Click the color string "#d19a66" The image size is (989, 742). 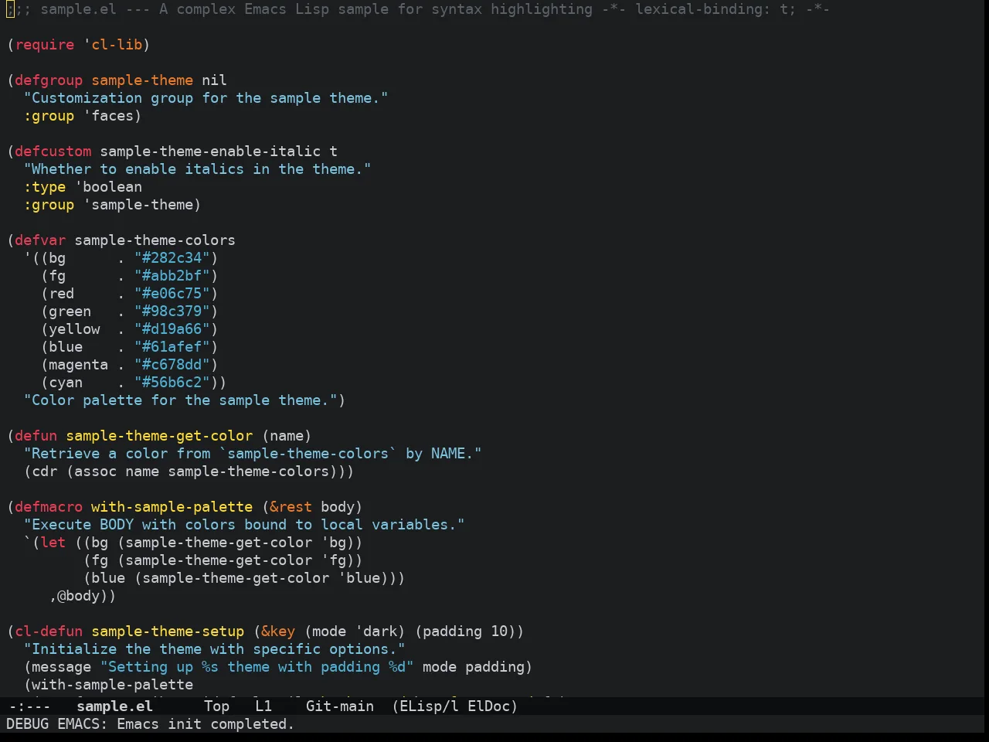coord(172,329)
